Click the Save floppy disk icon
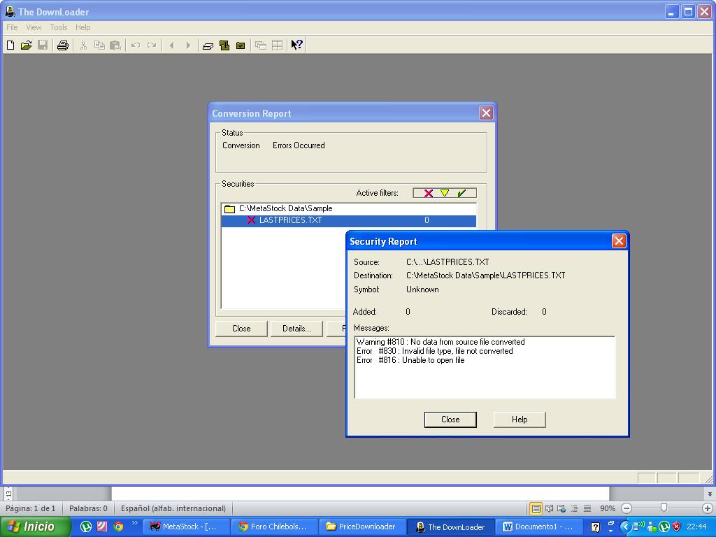 tap(43, 45)
